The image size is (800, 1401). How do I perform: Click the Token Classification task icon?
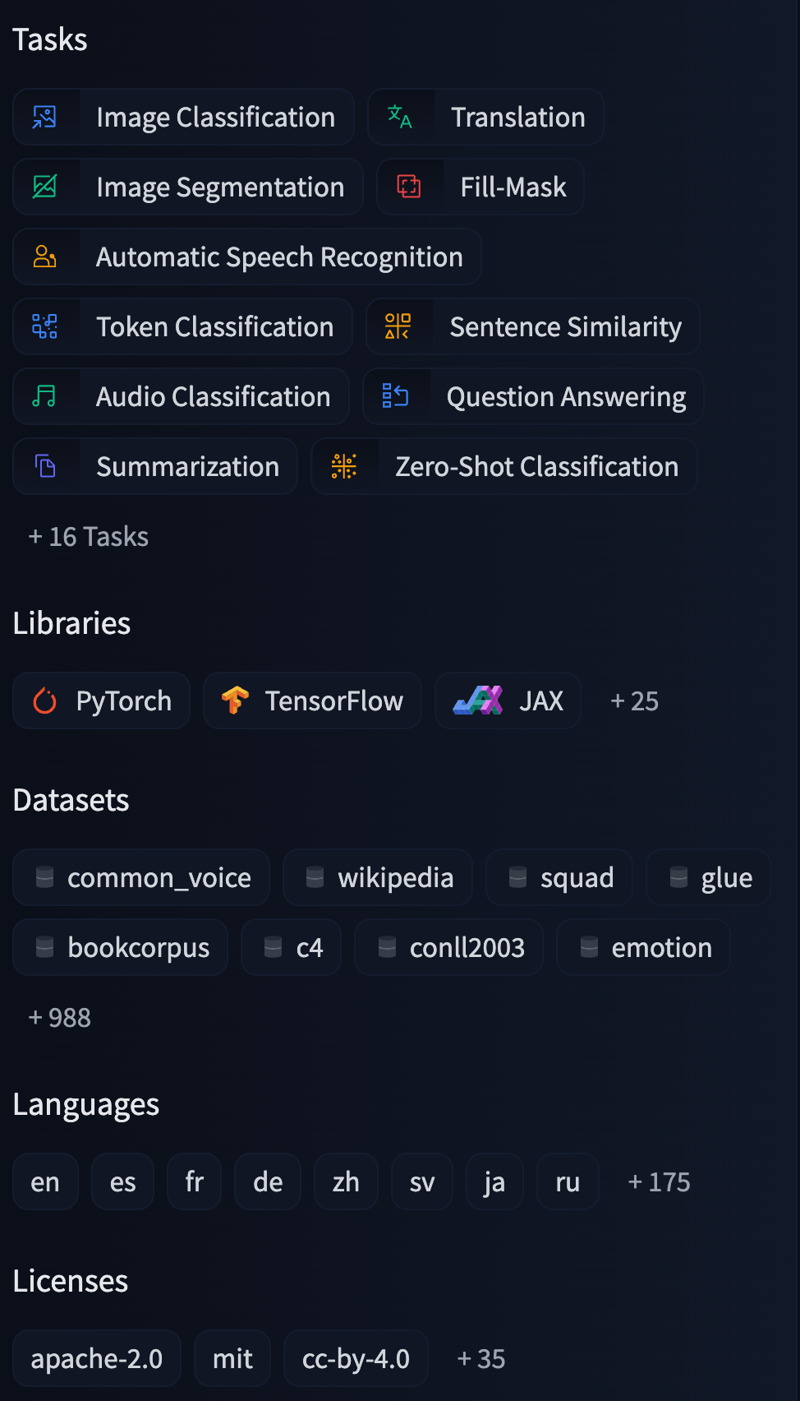[x=45, y=327]
